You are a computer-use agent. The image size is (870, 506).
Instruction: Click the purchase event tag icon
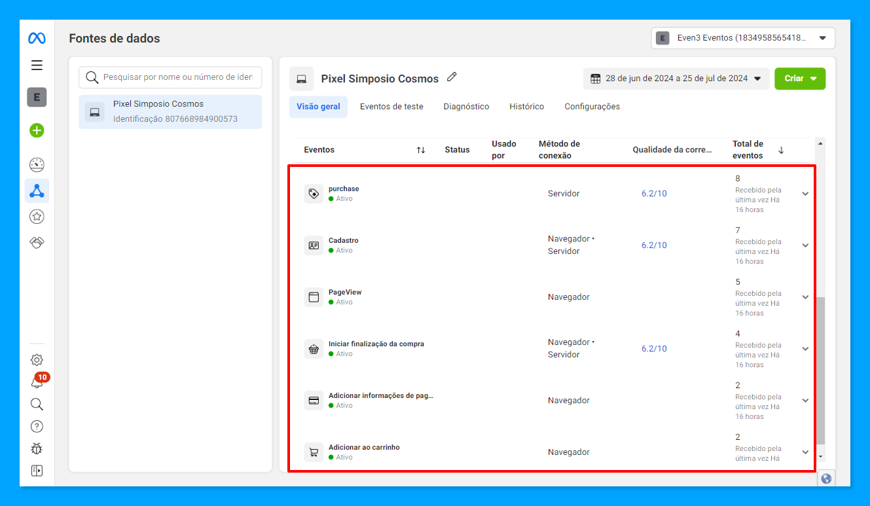314,194
